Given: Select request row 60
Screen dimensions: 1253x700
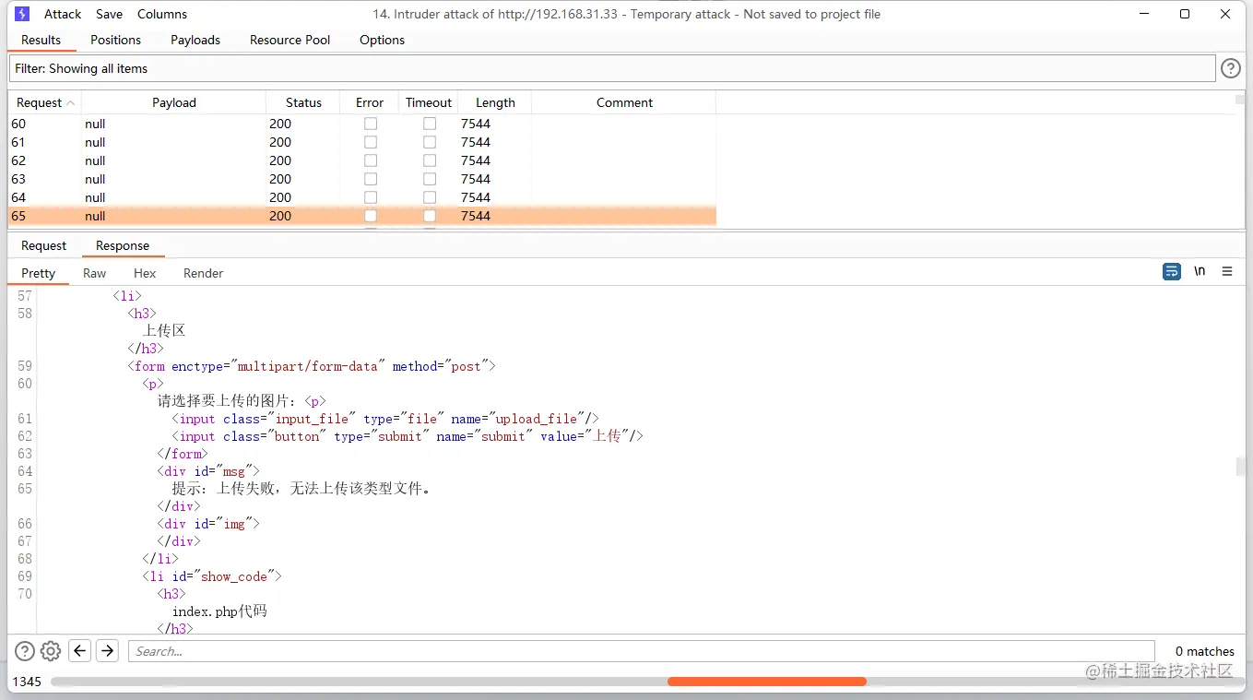Looking at the screenshot, I should pos(362,124).
